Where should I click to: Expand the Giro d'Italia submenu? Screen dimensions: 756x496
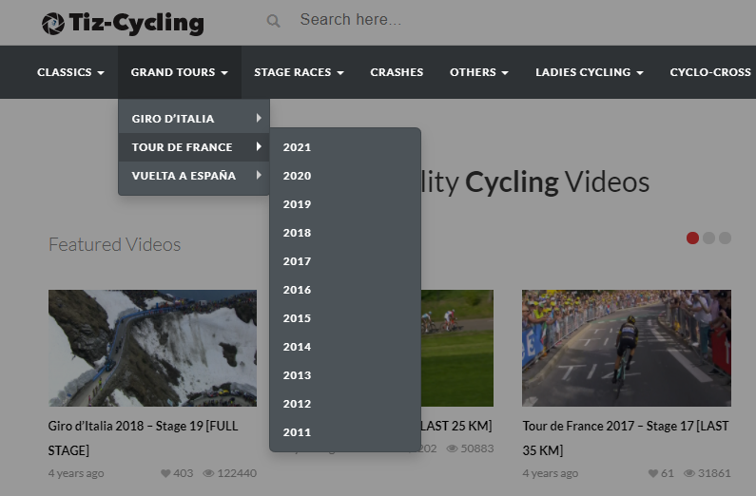(194, 119)
